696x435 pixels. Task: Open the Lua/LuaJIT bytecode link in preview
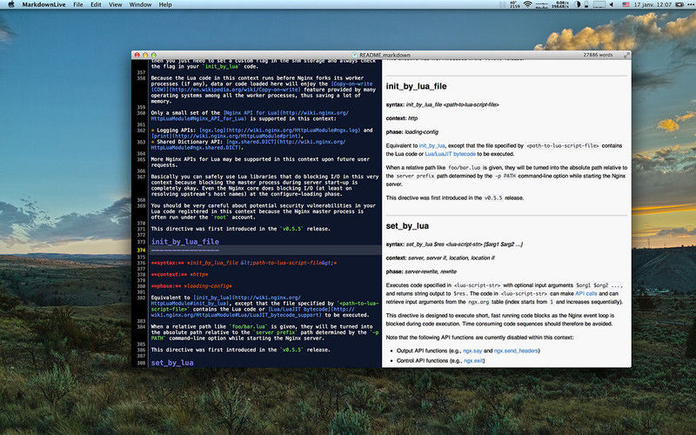(450, 154)
